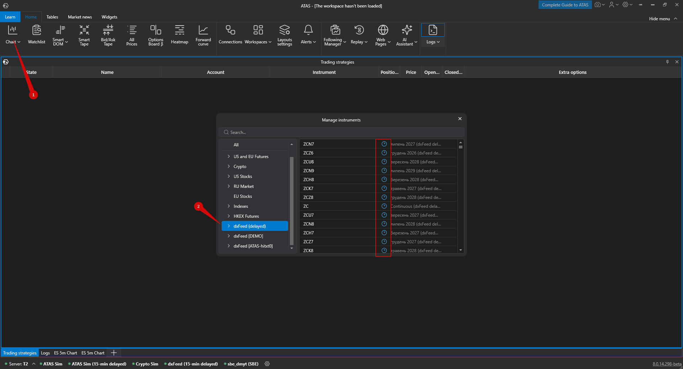Click the screenshot camera icon
This screenshot has height=369, width=683.
pos(598,5)
